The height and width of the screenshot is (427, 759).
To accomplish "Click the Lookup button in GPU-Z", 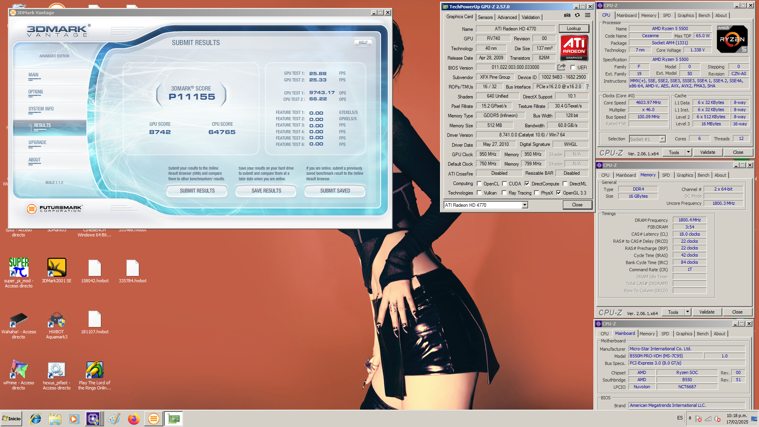I will point(574,28).
